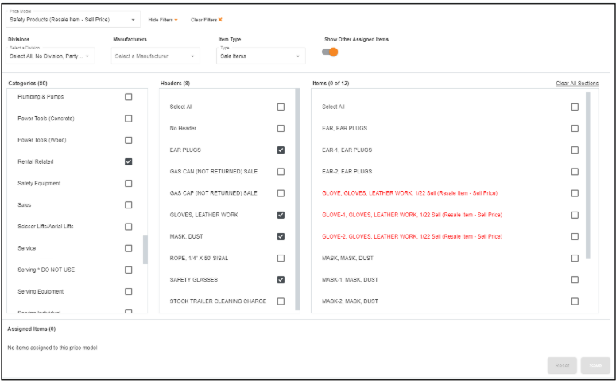Check the ROPE, 1/4" X 50' SISAL checkbox
Viewport: 616px width, 381px height.
(281, 258)
